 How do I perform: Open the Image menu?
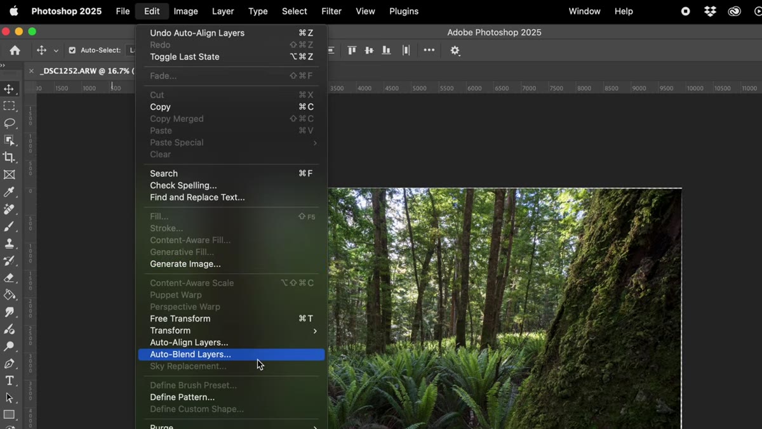(185, 11)
